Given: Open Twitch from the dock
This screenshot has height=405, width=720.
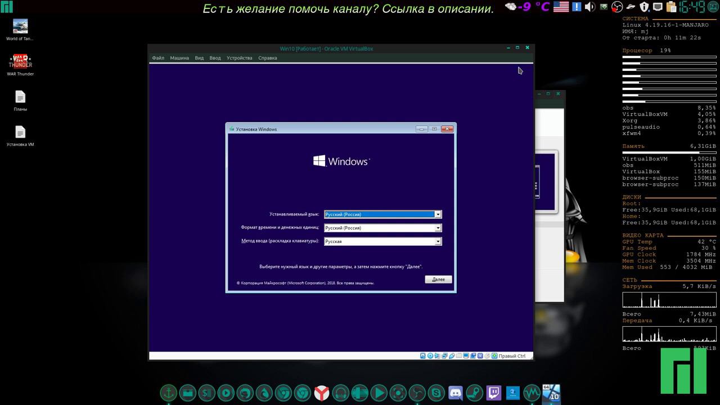Looking at the screenshot, I should click(x=494, y=392).
